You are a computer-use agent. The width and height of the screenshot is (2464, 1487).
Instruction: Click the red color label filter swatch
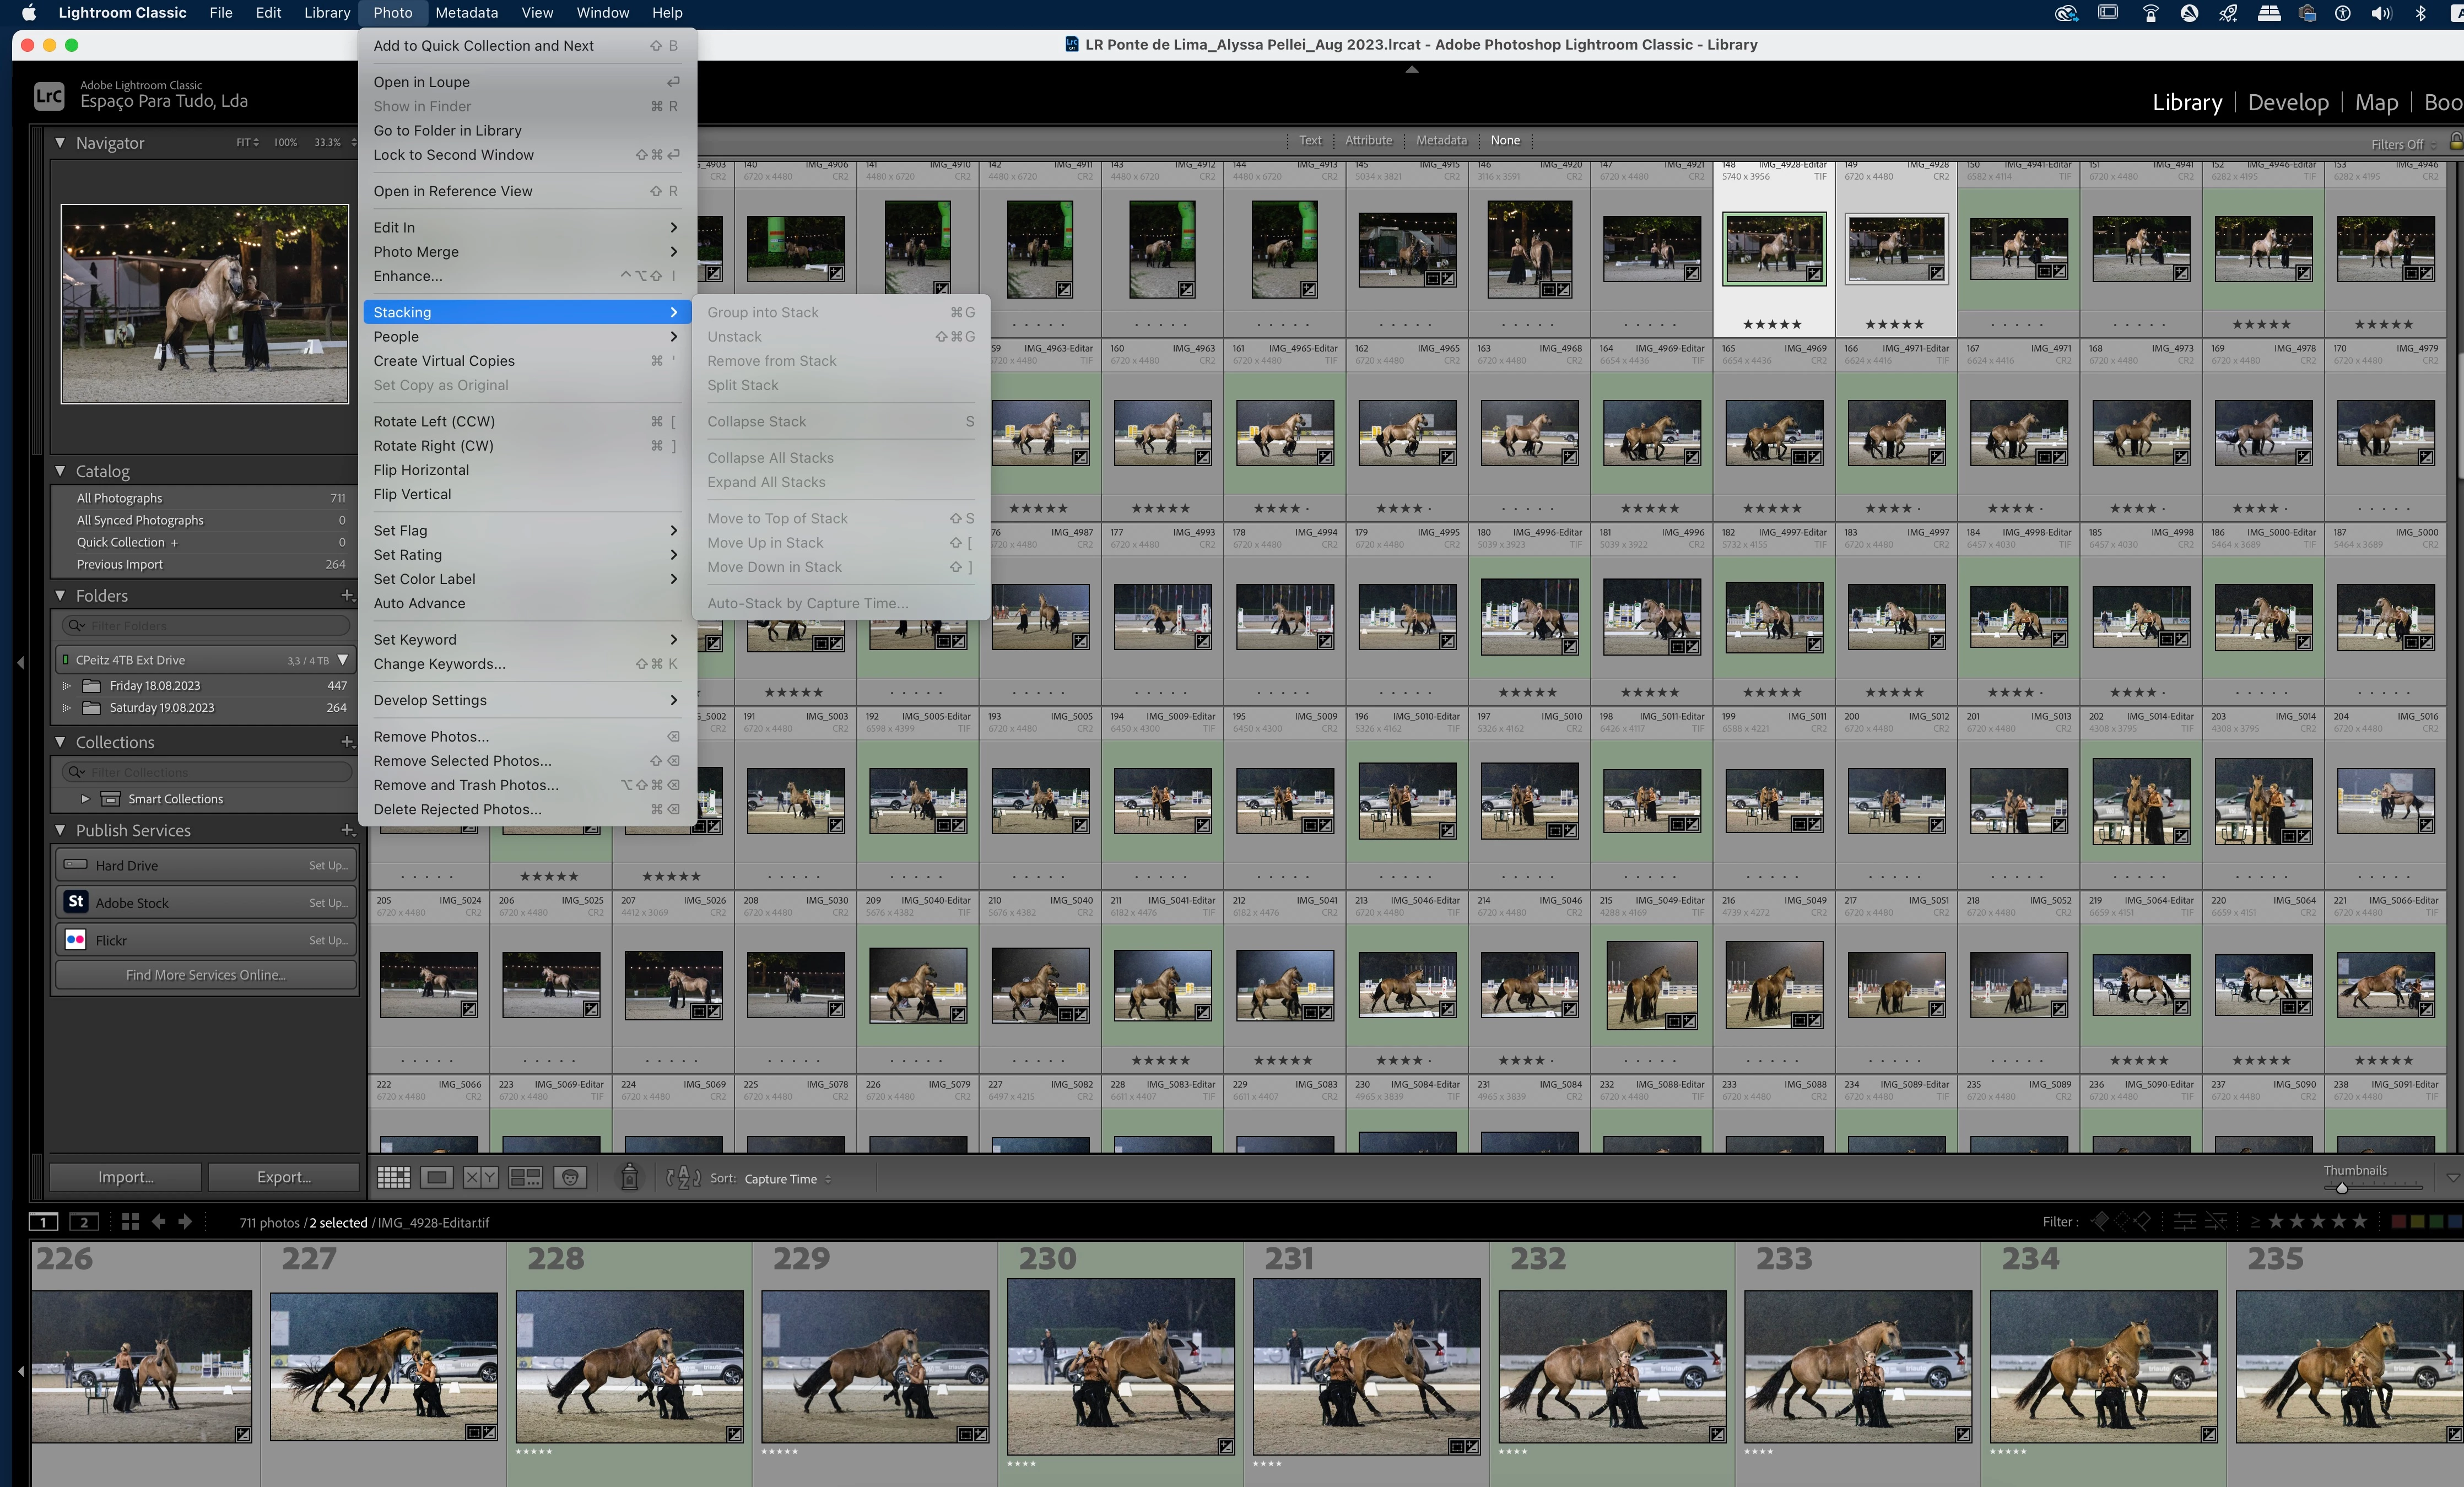pos(2398,1221)
